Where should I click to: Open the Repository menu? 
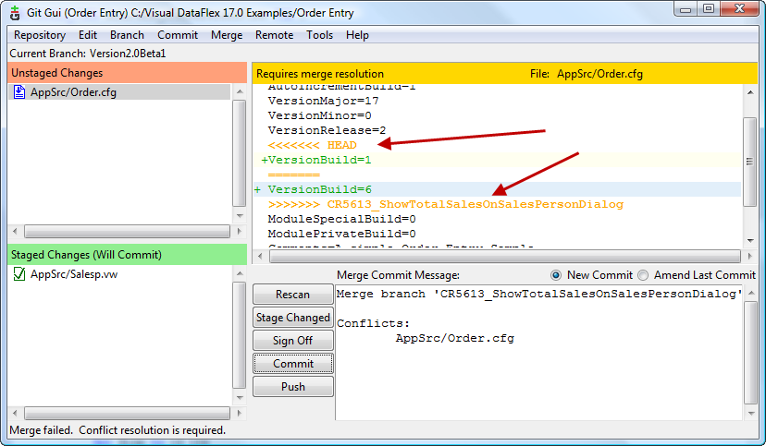click(x=40, y=35)
